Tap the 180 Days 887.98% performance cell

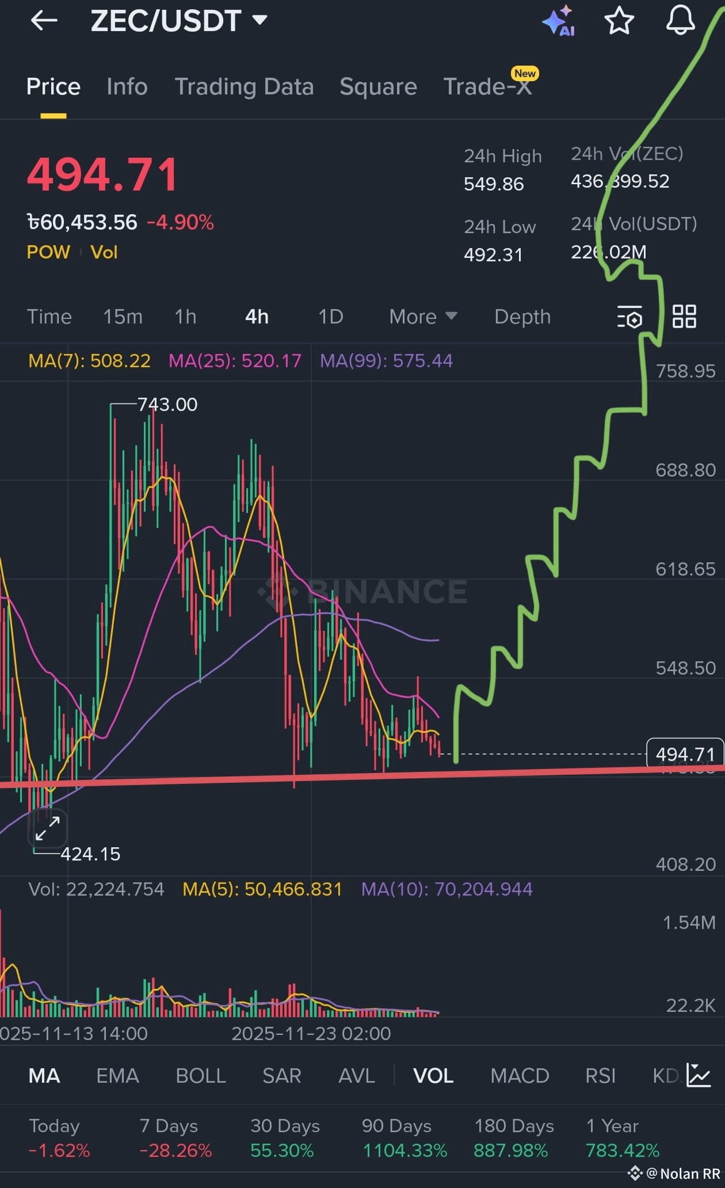pyautogui.click(x=513, y=1138)
